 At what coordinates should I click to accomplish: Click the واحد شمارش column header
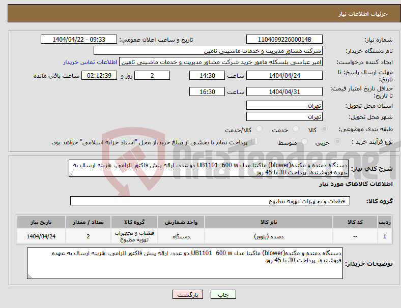point(181,222)
